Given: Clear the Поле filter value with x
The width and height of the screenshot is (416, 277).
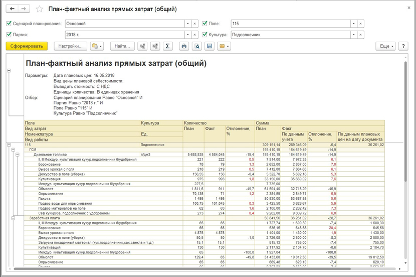Looking at the screenshot, I should (x=361, y=24).
